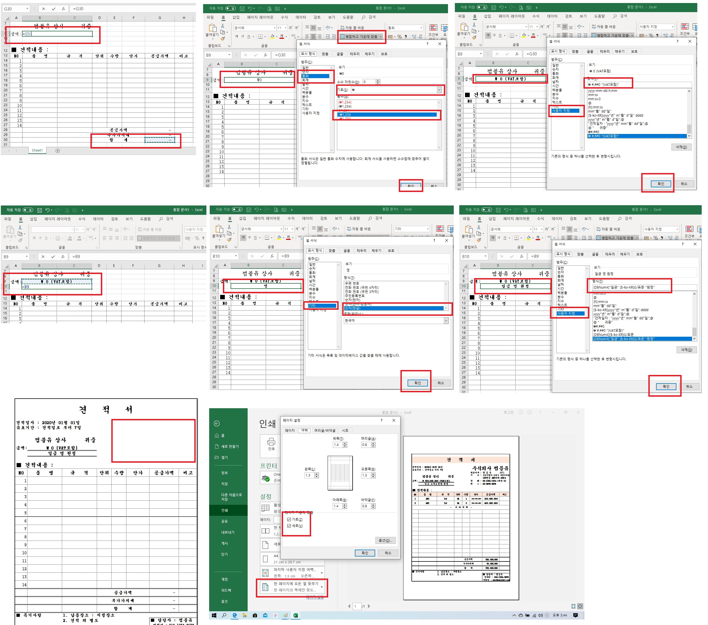This screenshot has height=625, width=708.
Task: Click the back arrow in Print backstage
Action: [x=217, y=423]
